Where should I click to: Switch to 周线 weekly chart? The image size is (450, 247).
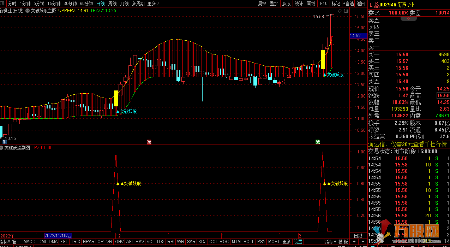[113, 4]
